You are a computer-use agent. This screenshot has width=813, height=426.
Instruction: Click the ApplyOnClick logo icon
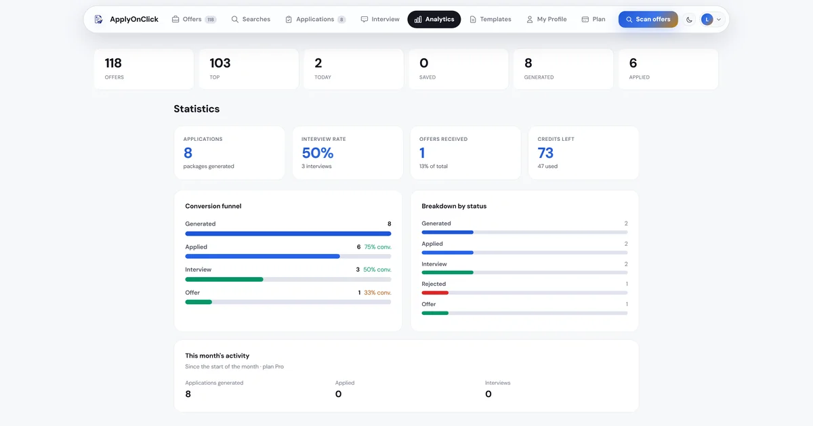pos(99,20)
